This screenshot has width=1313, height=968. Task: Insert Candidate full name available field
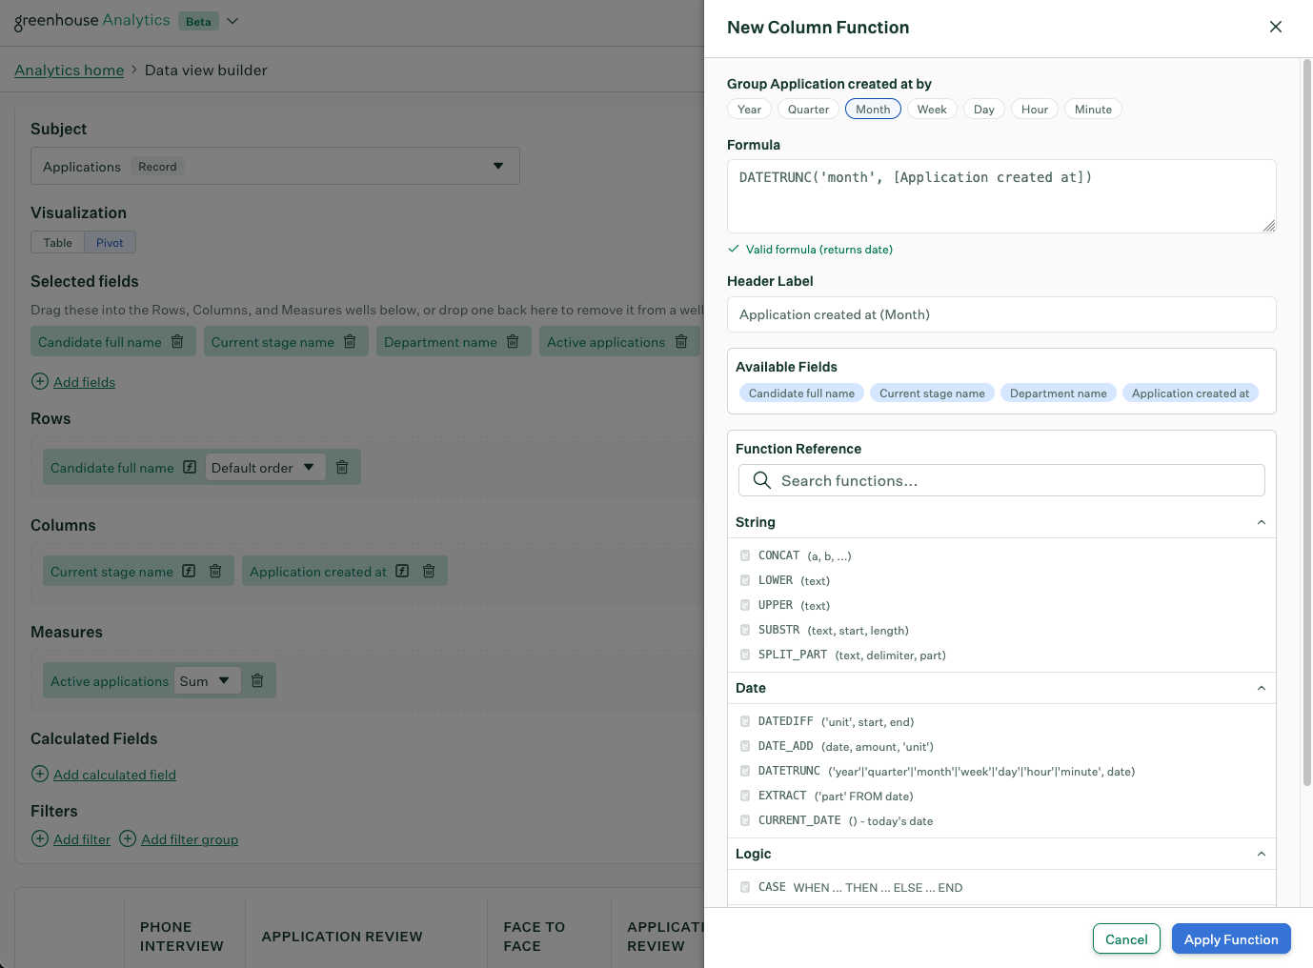click(801, 393)
